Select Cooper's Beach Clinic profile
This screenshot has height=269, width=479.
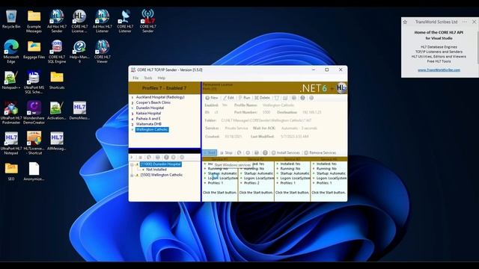[x=153, y=102]
